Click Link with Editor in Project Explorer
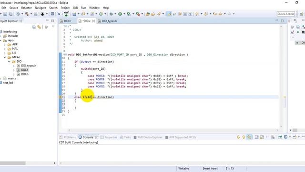The image size is (305, 172). pos(39,27)
